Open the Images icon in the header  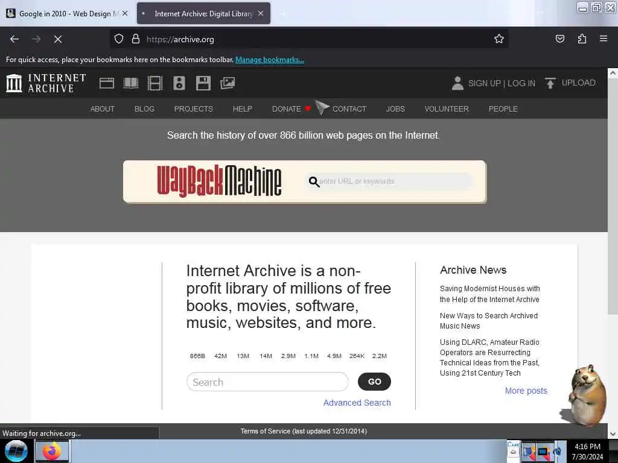tap(228, 83)
